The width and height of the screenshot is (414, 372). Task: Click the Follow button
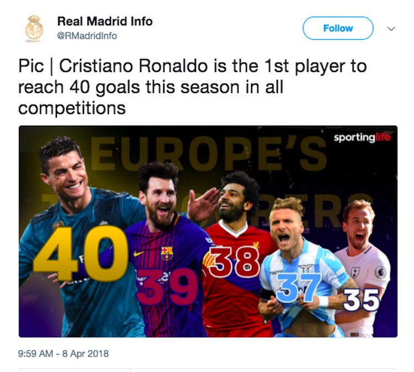click(x=338, y=28)
